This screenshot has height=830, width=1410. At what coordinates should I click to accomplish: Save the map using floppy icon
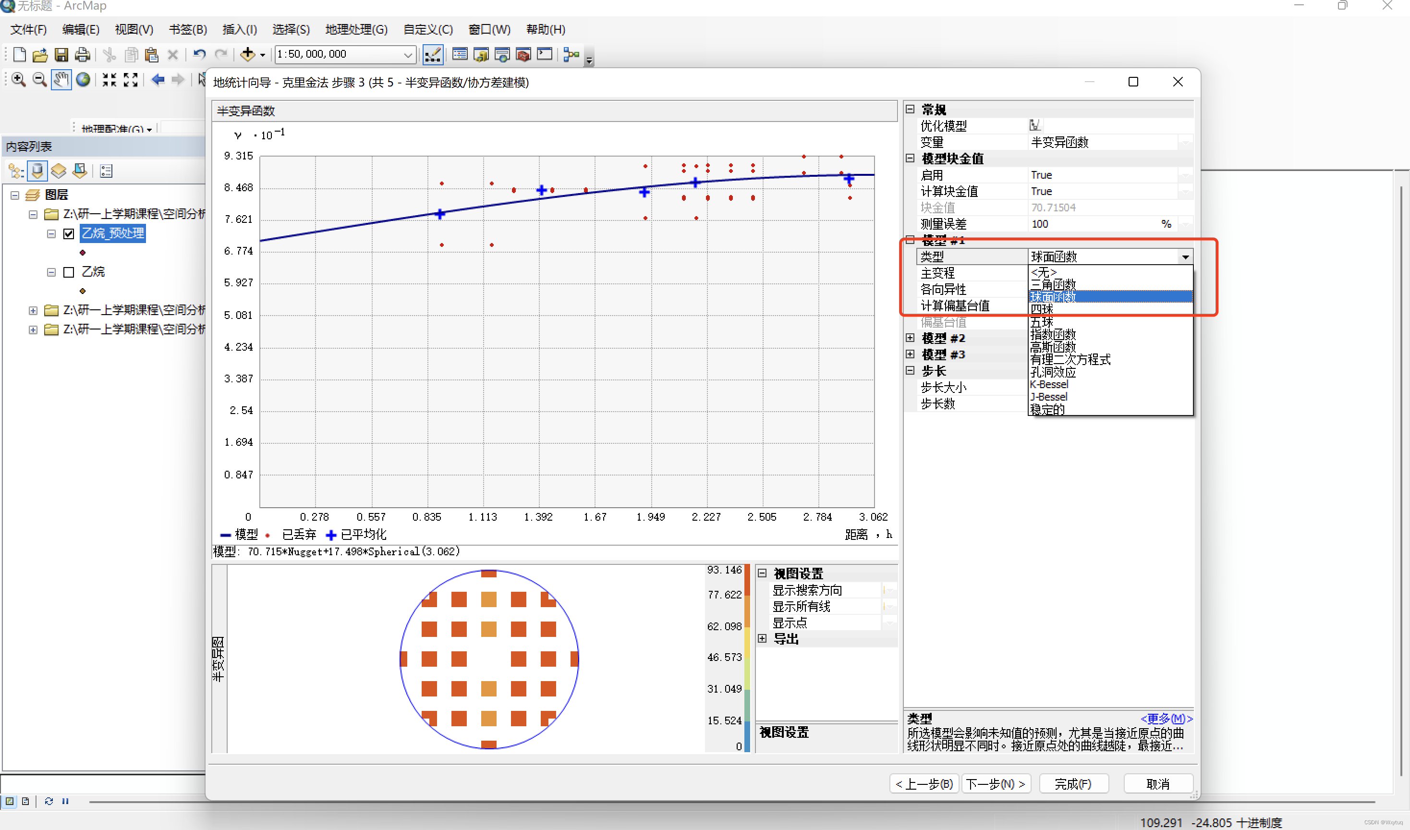[61, 54]
